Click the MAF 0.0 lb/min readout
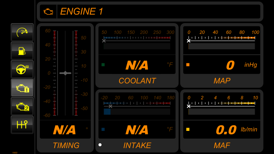 237,130
